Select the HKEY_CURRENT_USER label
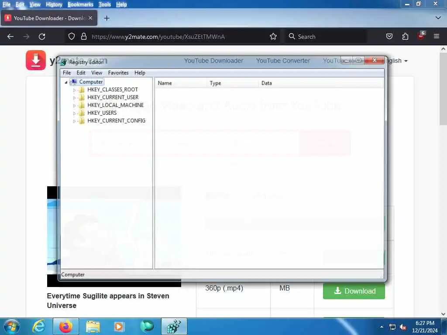This screenshot has width=447, height=335. point(113,97)
